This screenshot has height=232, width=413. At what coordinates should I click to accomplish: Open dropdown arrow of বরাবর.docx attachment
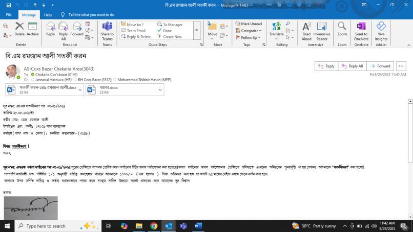point(160,90)
